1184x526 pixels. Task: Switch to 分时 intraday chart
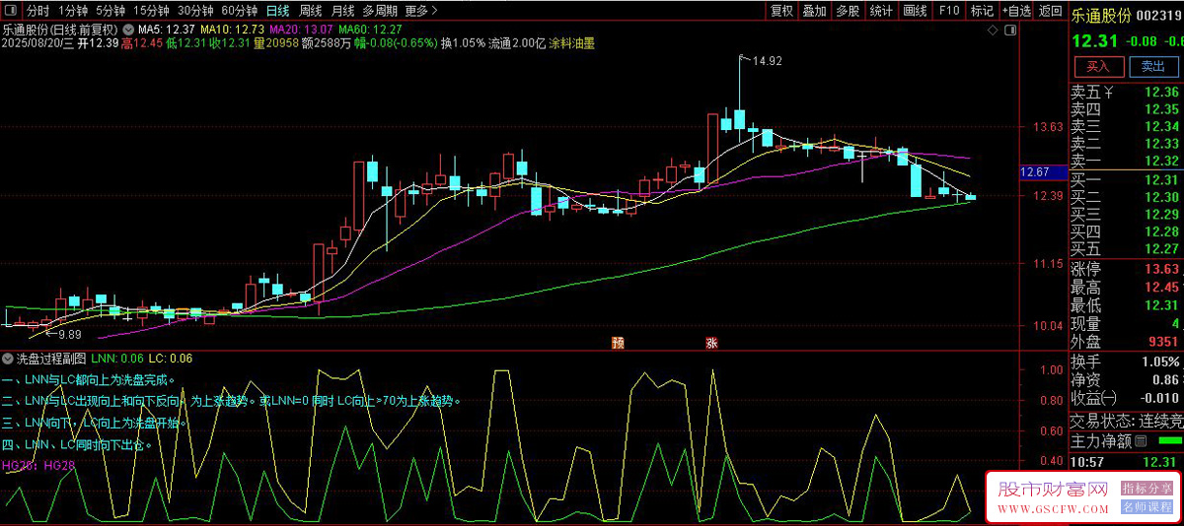pyautogui.click(x=37, y=11)
